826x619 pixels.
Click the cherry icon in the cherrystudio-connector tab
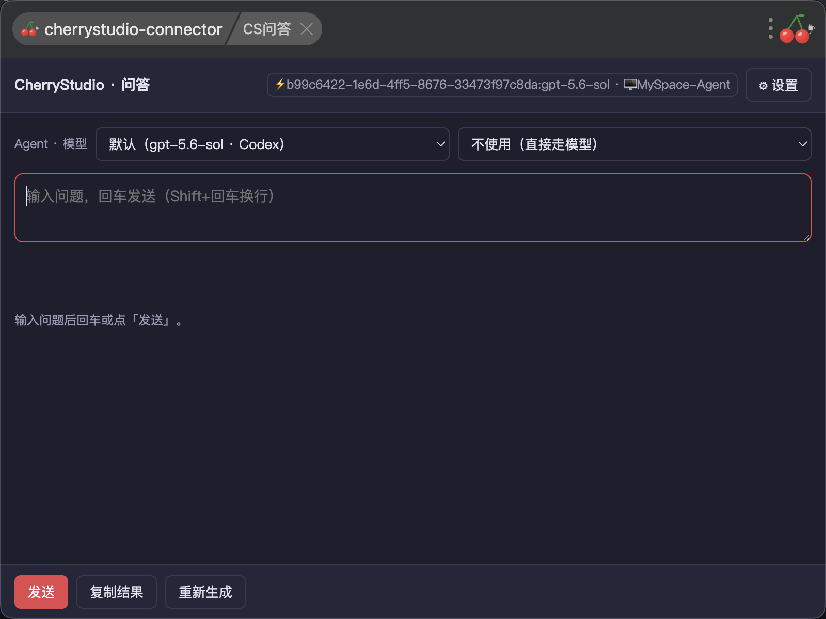(29, 29)
